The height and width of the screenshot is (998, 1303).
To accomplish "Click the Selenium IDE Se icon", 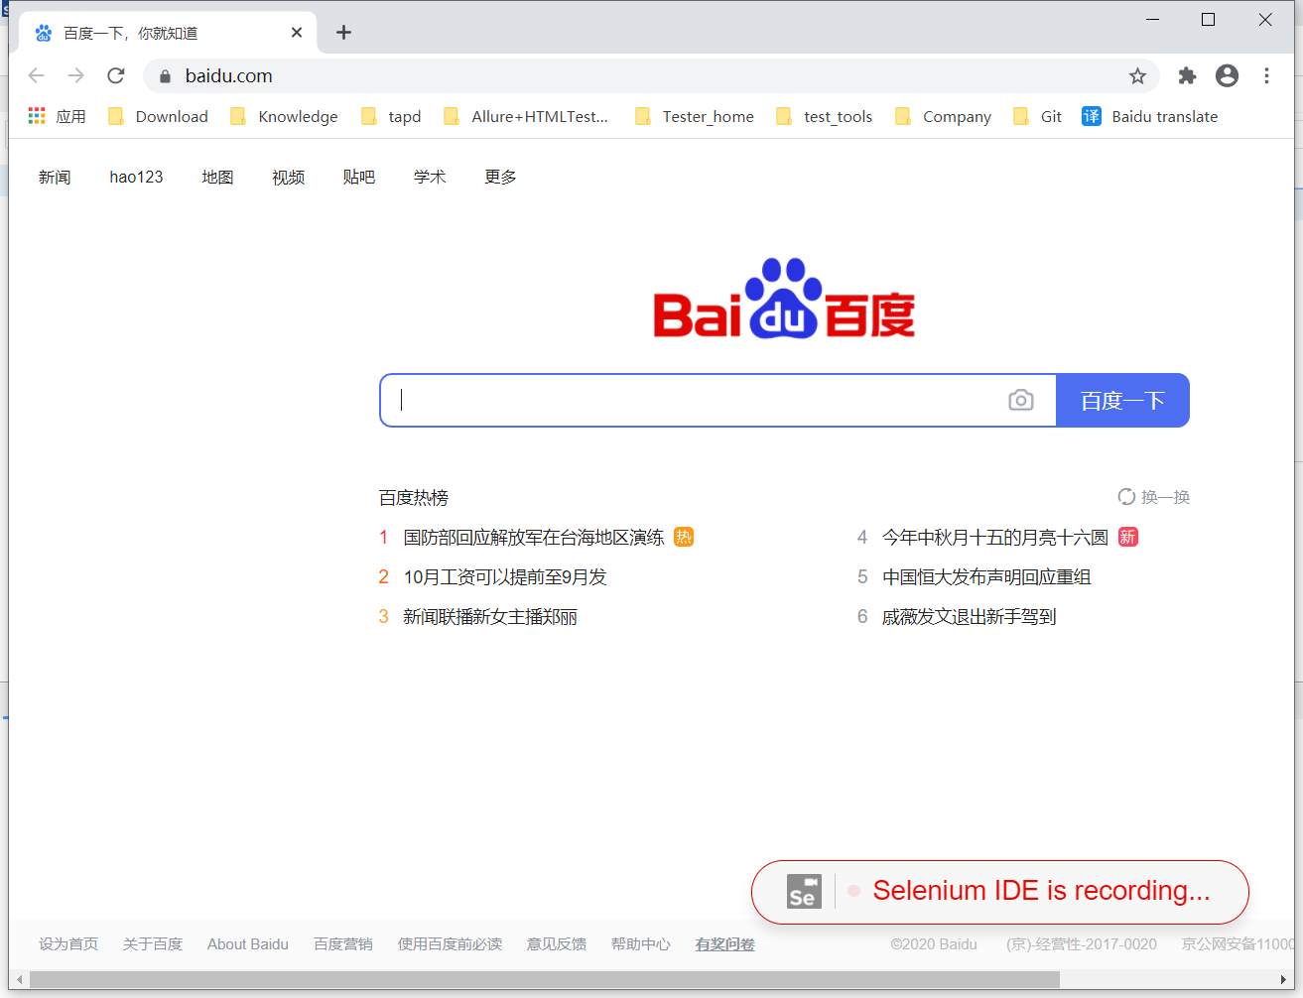I will [x=804, y=892].
